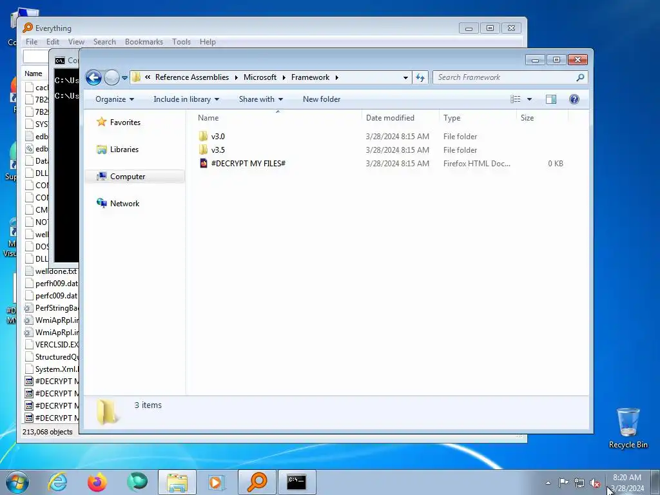Open the Search menu in Everything
Viewport: 660px width, 495px height.
tap(104, 42)
